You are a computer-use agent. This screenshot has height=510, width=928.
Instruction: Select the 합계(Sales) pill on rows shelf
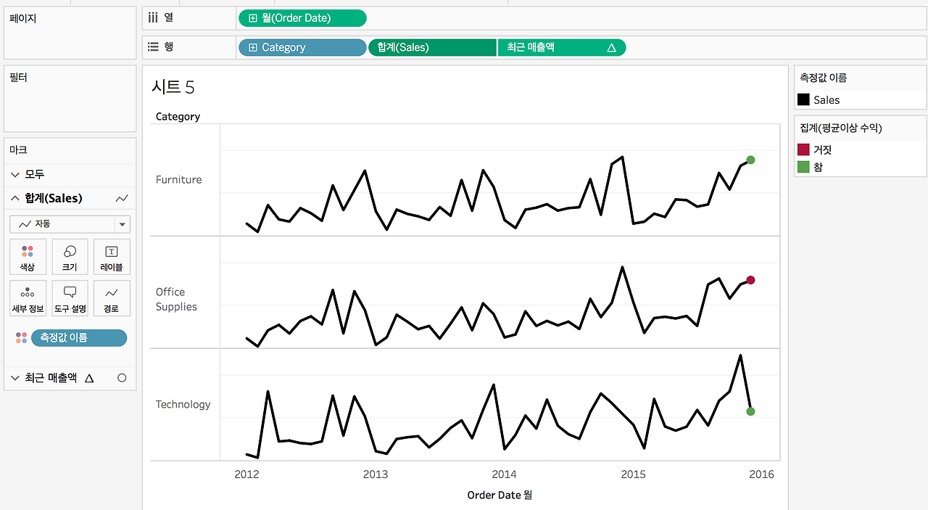[x=433, y=47]
